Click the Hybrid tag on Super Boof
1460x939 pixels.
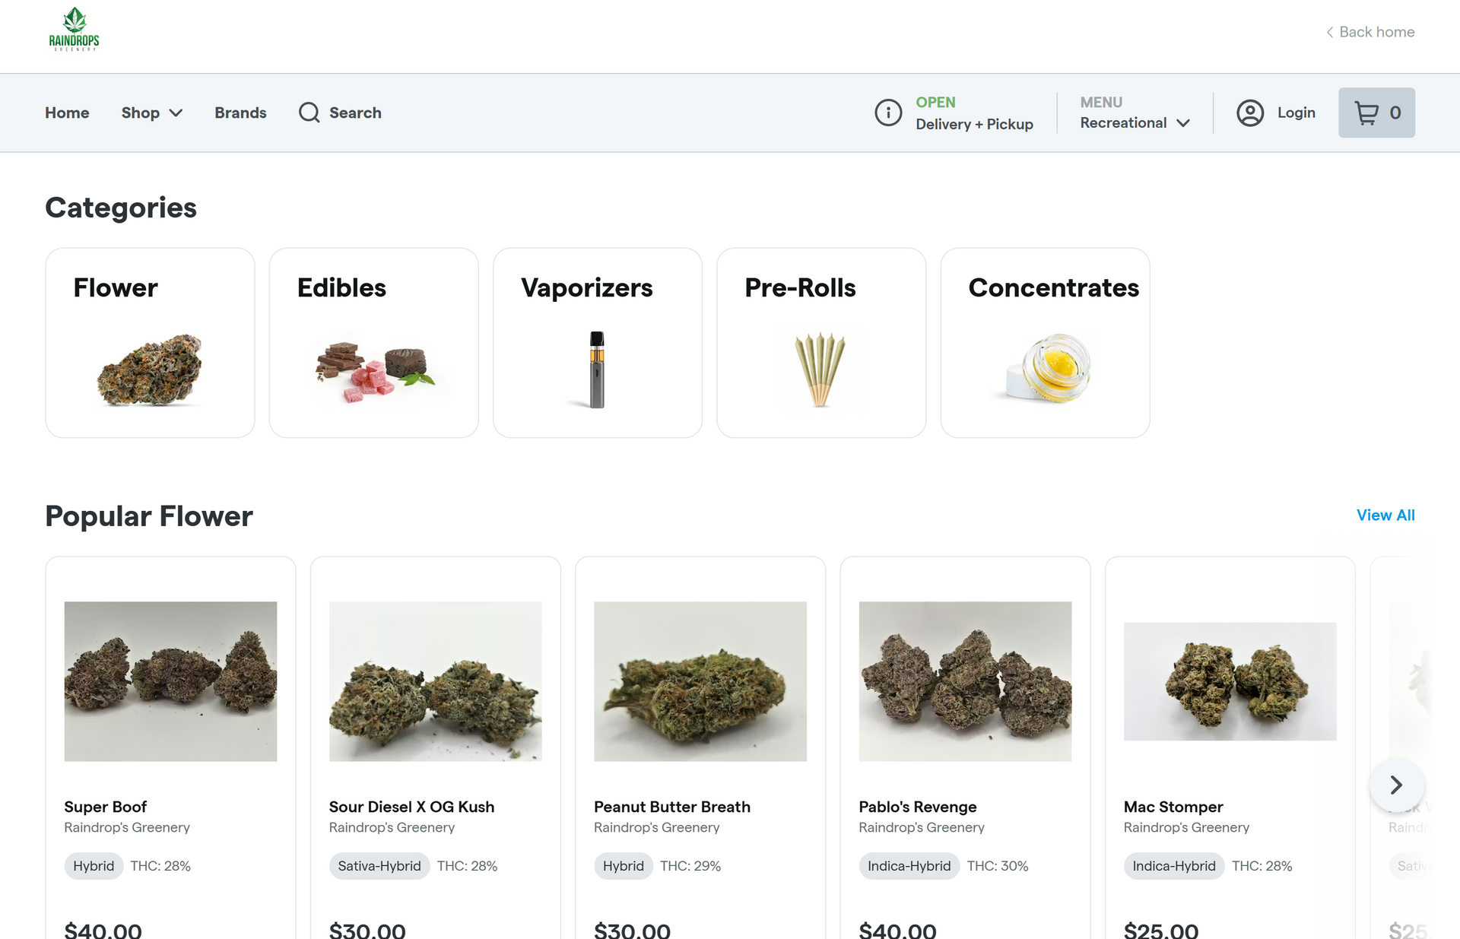coord(94,866)
